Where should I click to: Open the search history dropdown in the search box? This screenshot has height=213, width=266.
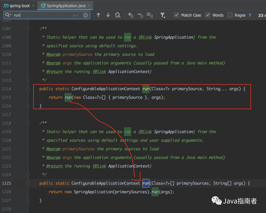[x=9, y=15]
